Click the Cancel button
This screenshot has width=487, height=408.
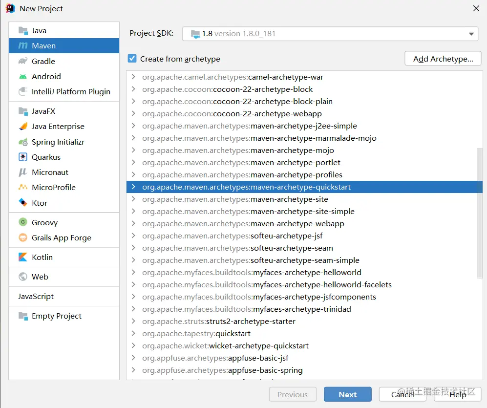coord(402,394)
